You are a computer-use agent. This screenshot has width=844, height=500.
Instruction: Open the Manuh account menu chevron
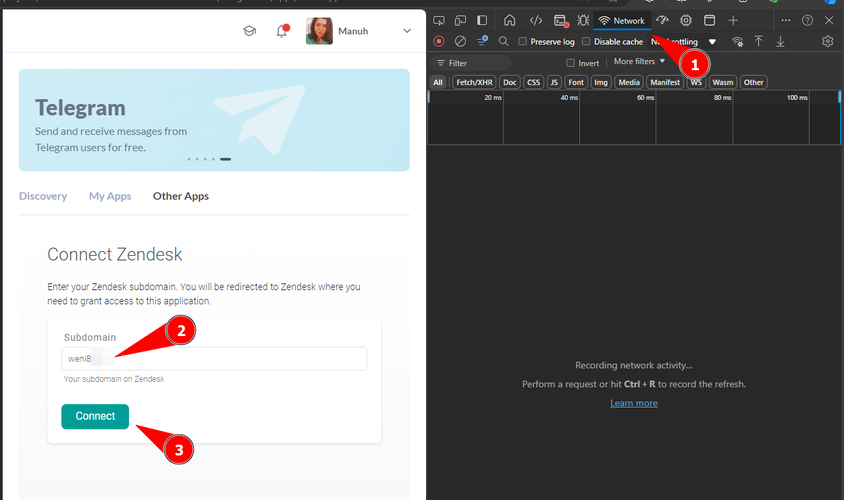click(x=406, y=31)
